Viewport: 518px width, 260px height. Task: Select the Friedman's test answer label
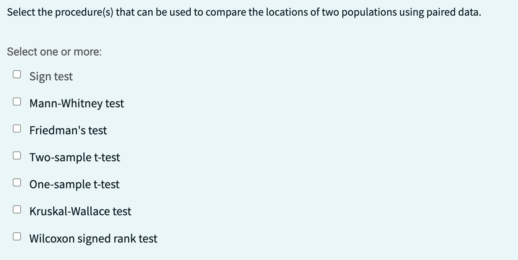[68, 130]
